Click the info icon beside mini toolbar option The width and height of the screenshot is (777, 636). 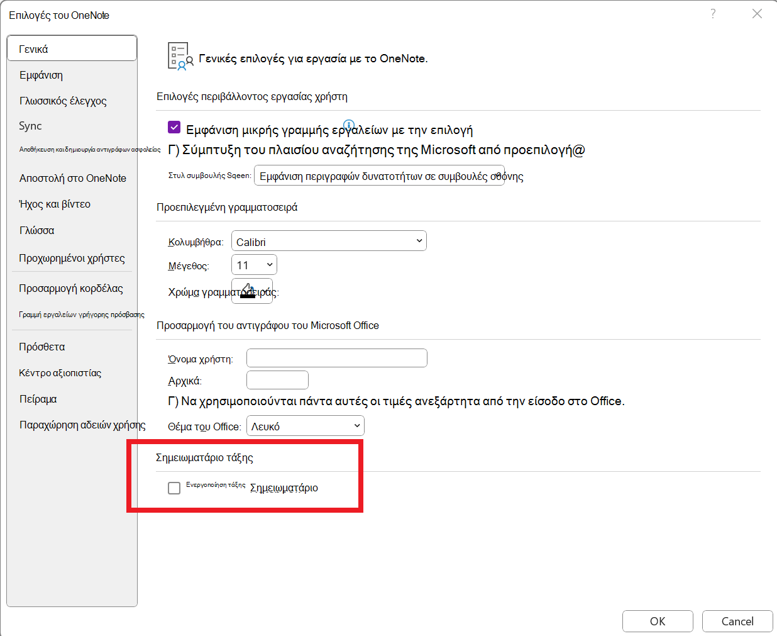[x=349, y=125]
